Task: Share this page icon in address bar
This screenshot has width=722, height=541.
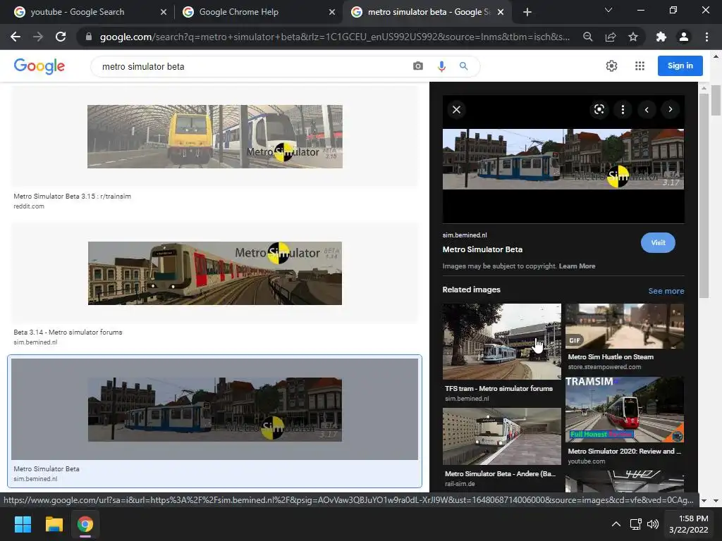Action: click(611, 37)
